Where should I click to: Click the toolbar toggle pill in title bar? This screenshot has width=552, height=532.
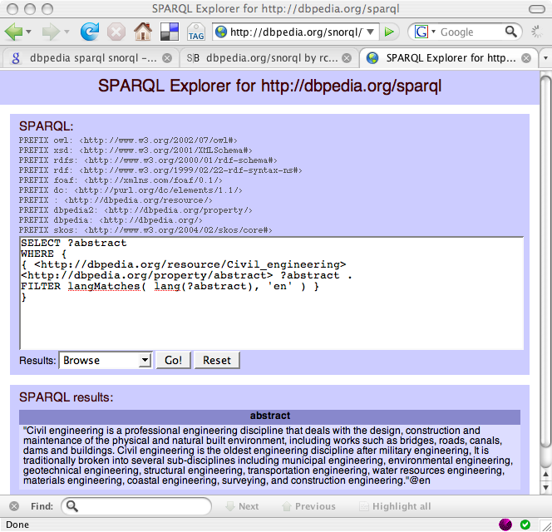pyautogui.click(x=537, y=9)
